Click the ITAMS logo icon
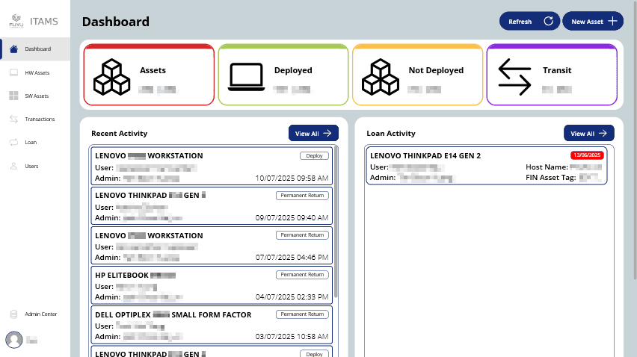Viewport: 637px width, 357px height. 16,21
